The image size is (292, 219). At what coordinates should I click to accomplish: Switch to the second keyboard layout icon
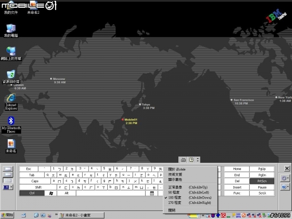pyautogui.click(x=8, y=174)
